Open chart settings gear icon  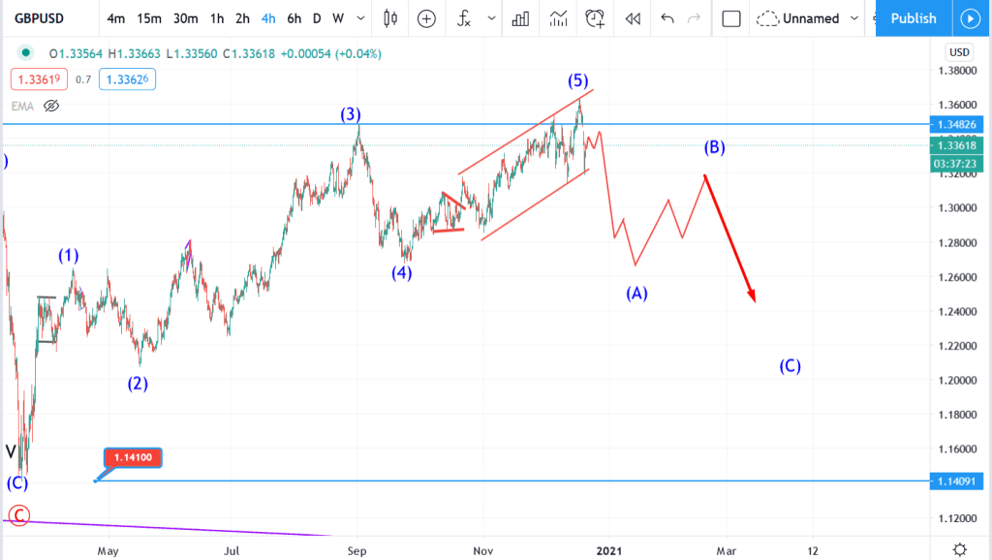[x=960, y=549]
